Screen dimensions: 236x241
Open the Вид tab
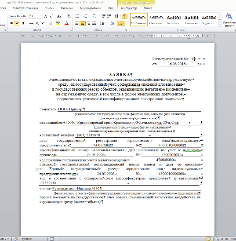pos(111,8)
